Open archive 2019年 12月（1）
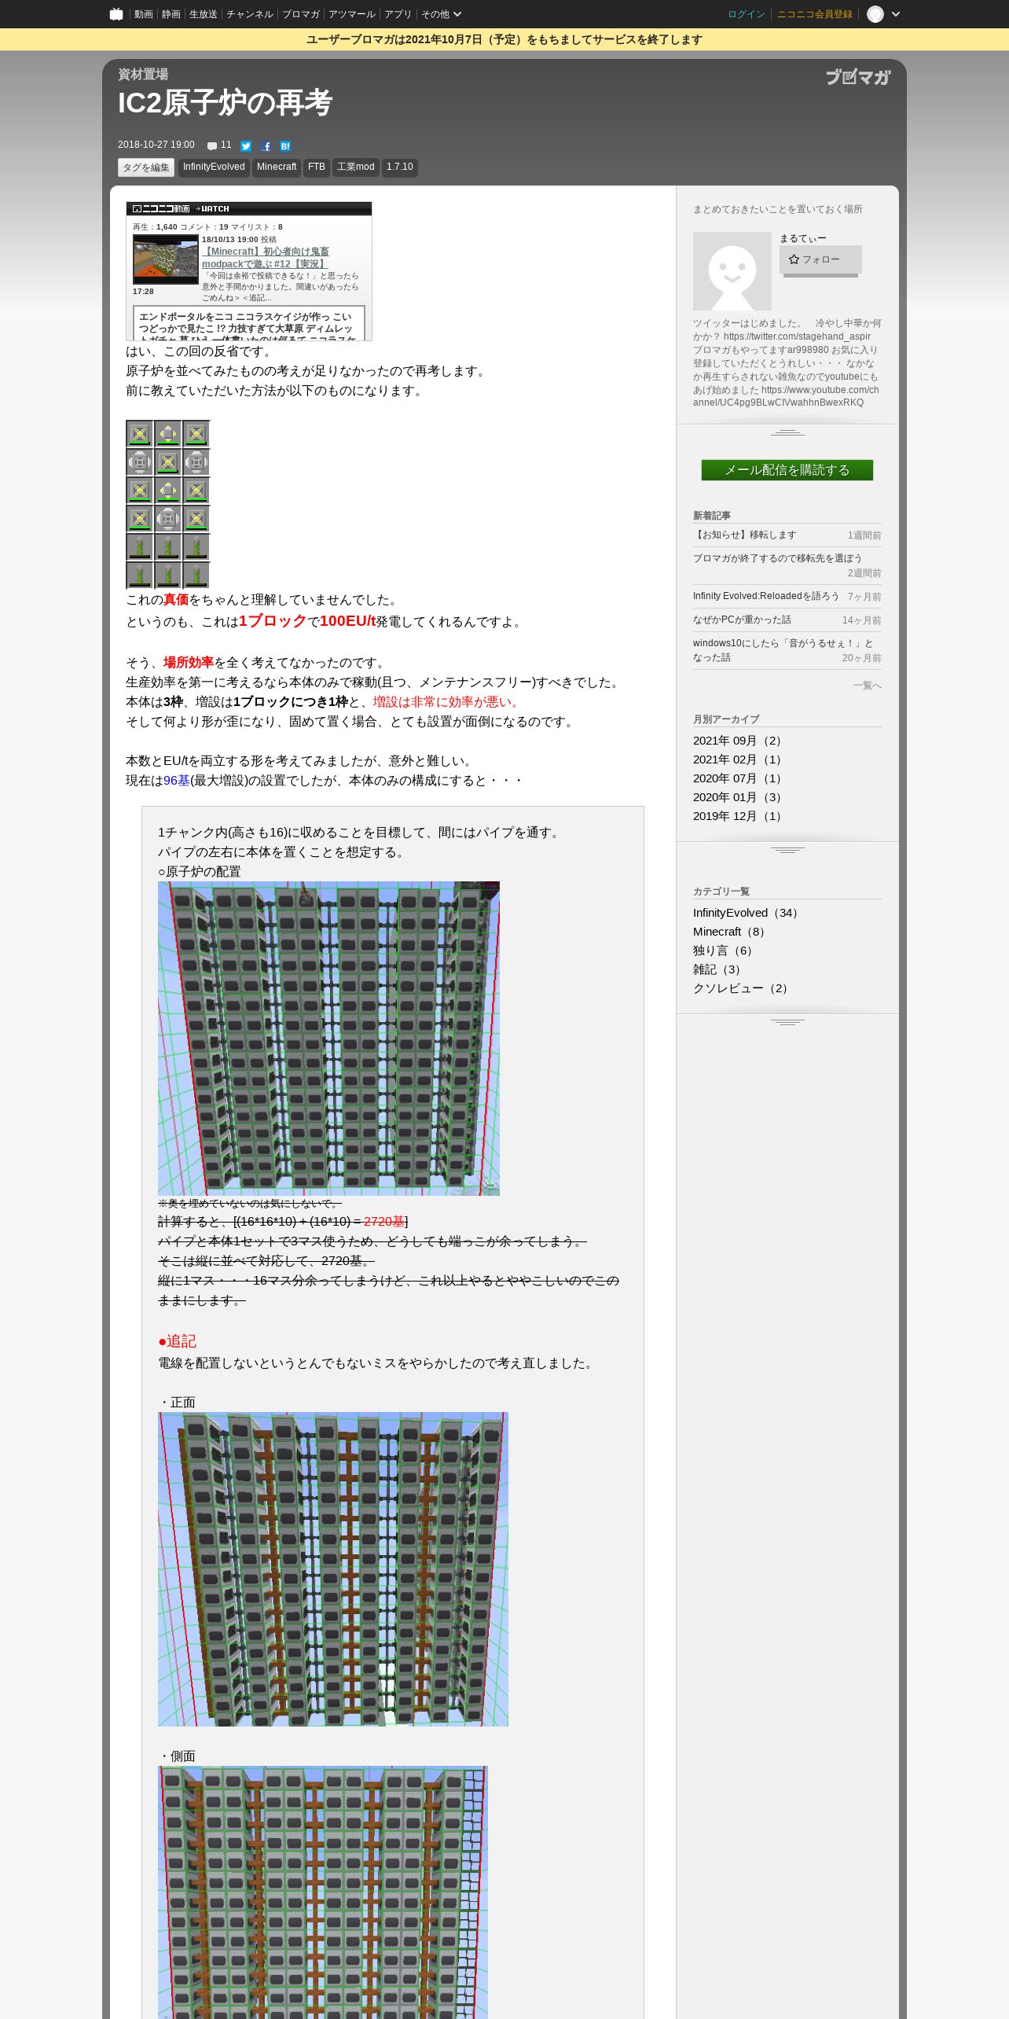This screenshot has width=1009, height=2019. 739,816
